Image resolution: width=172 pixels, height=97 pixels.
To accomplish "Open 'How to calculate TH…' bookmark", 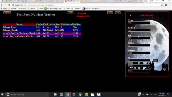I will click(x=91, y=8).
